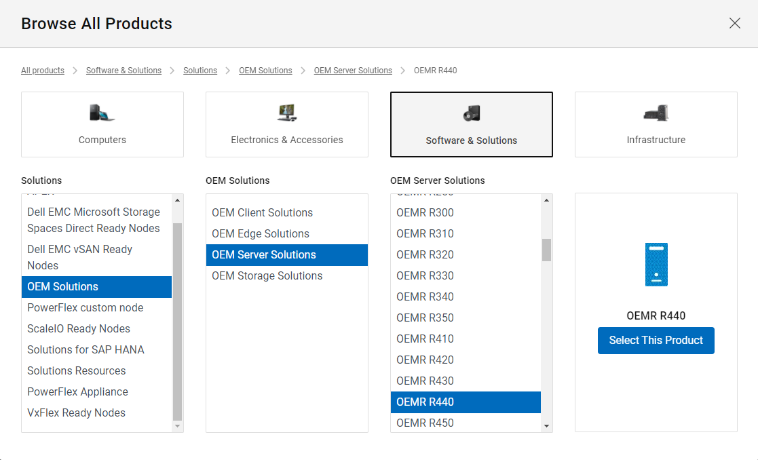This screenshot has width=758, height=460.
Task: Click the blue OEMR R440 server image
Action: point(656,265)
